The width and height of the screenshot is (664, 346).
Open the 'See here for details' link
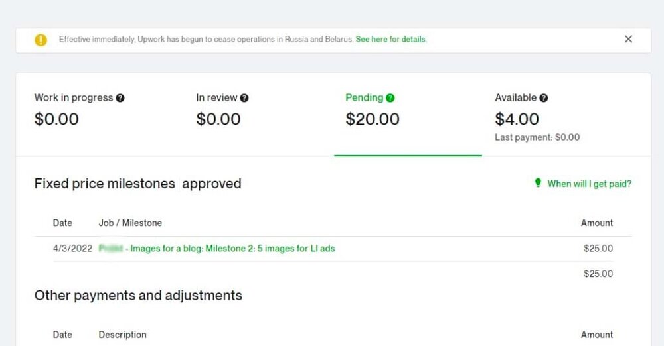coord(391,39)
